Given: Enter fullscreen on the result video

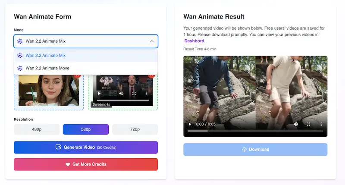Looking at the screenshot, I should [x=308, y=124].
